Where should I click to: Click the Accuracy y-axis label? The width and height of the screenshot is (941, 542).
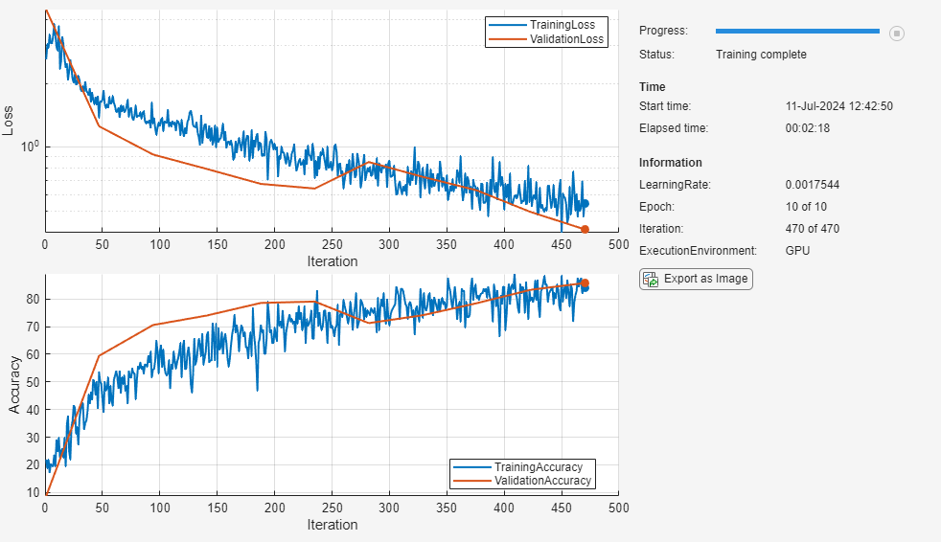pyautogui.click(x=13, y=385)
